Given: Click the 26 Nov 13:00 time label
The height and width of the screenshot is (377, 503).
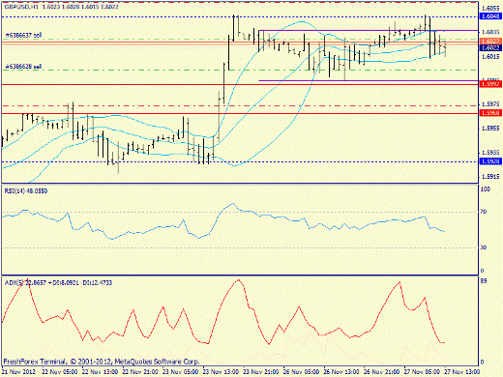Looking at the screenshot, I should [x=341, y=372].
